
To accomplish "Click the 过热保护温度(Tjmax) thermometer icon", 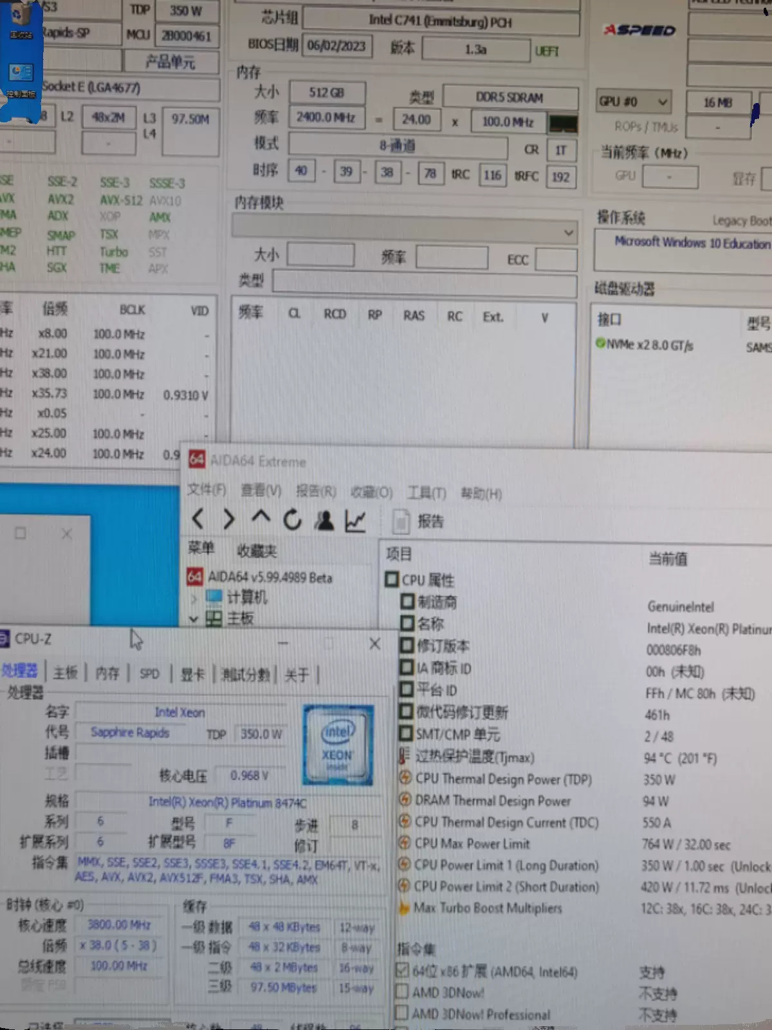I will coord(405,756).
